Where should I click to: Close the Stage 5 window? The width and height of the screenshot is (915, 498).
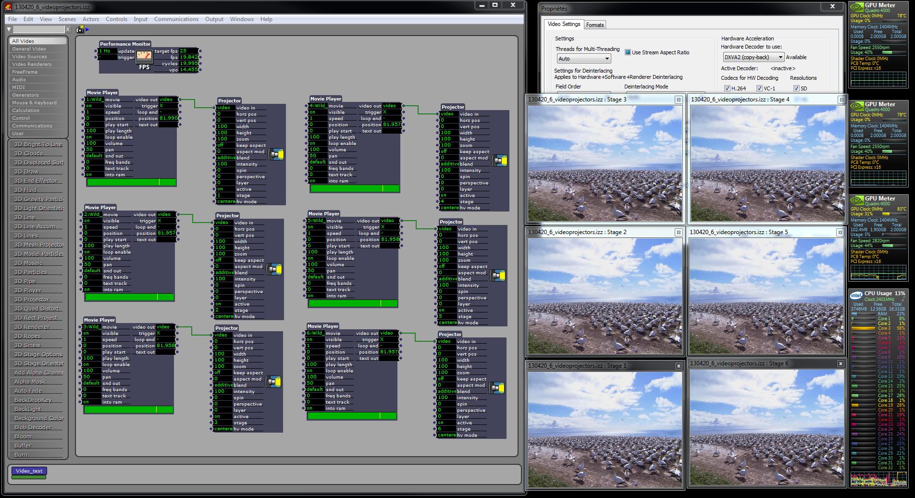840,232
